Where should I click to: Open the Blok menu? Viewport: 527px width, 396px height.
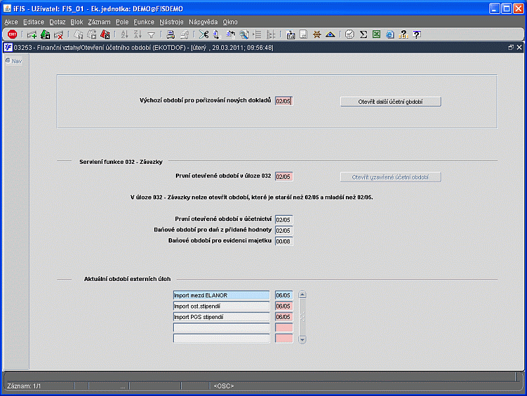76,22
